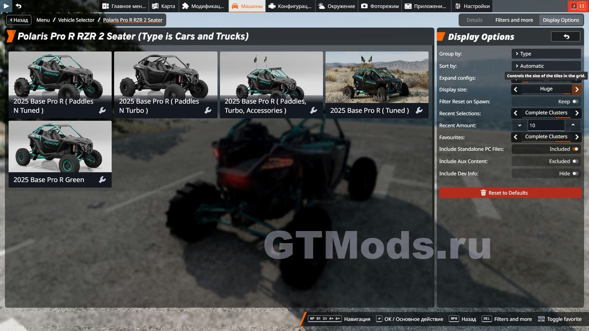Viewport: 589px width, 331px height.
Task: Toggle Include Dev Info switch
Action: 575,173
